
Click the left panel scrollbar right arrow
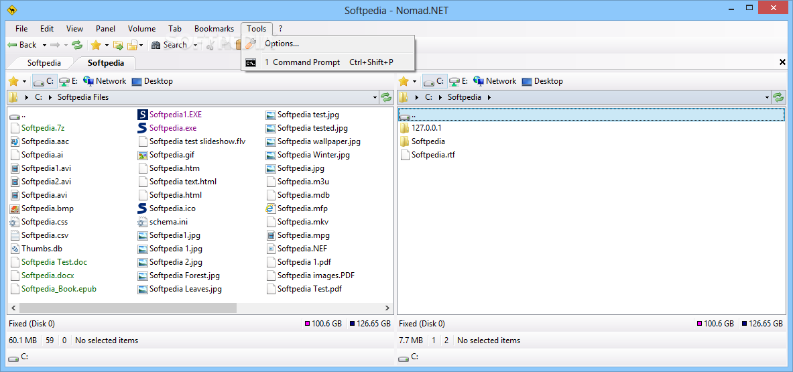click(x=387, y=307)
